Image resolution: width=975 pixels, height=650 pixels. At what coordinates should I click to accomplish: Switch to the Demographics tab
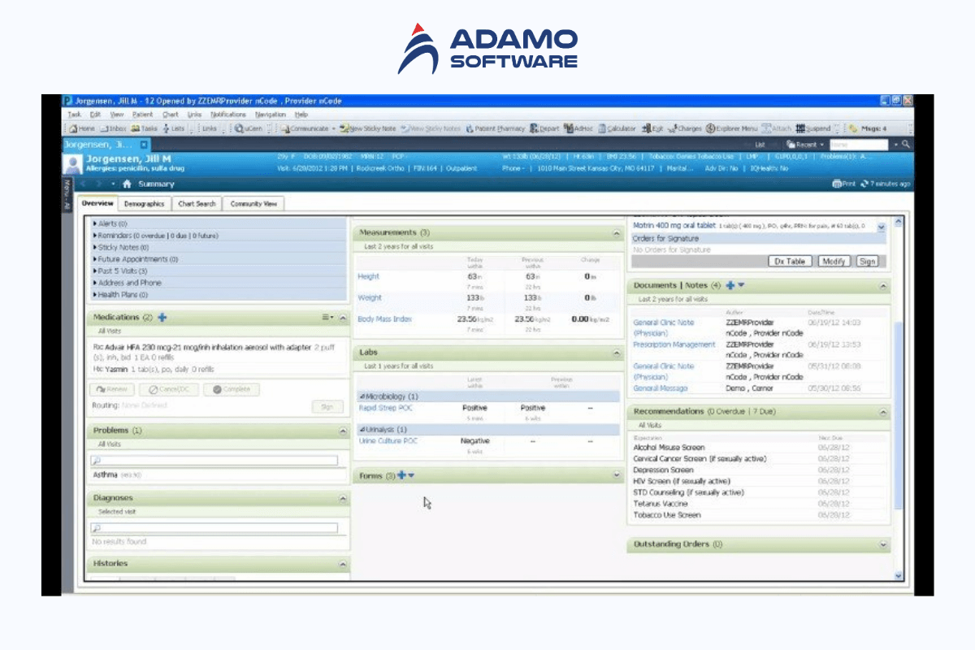pos(144,204)
